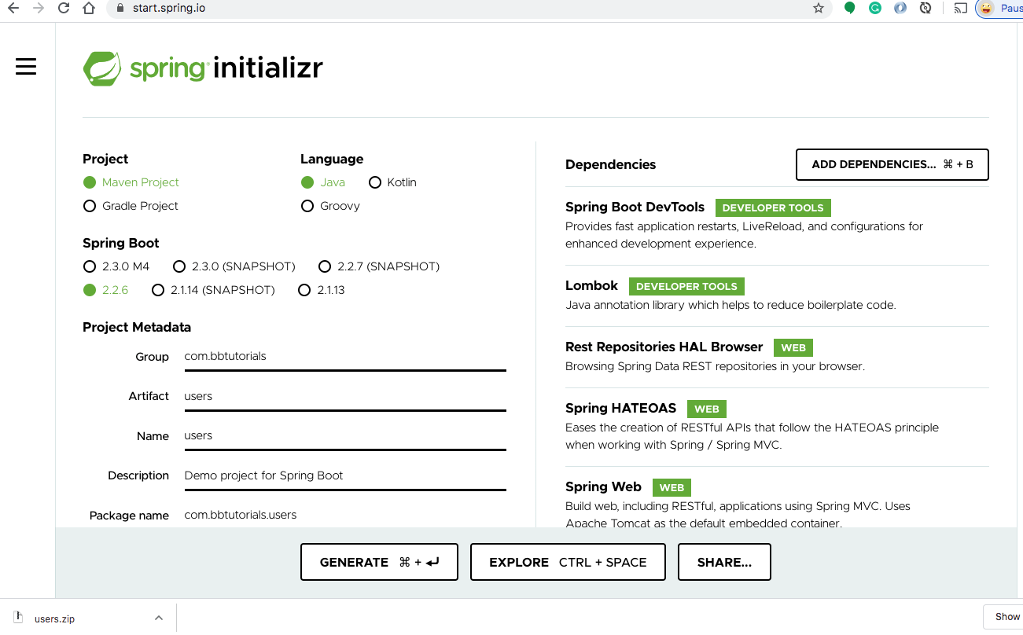Select Gradle Project
1023x635 pixels.
[x=131, y=206]
